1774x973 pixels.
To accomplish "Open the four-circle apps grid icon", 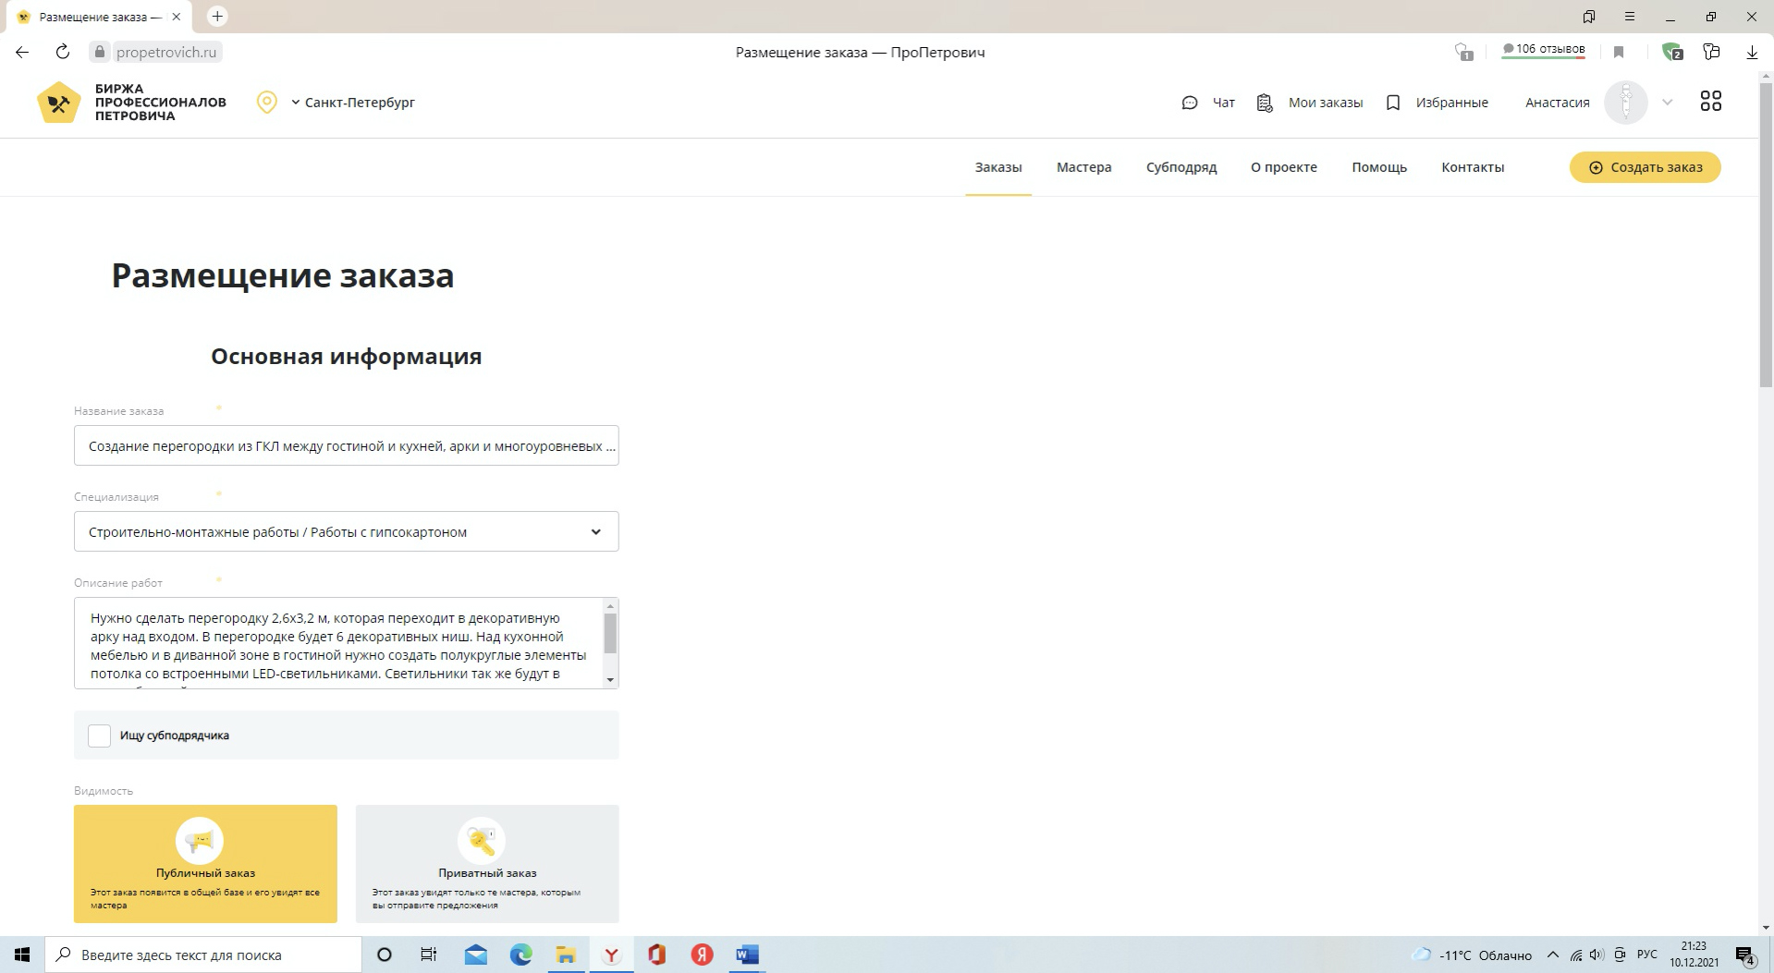I will coord(1711,102).
